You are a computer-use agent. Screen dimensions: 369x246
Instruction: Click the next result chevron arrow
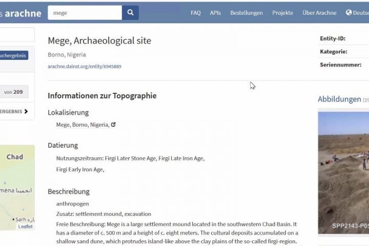(x=26, y=111)
